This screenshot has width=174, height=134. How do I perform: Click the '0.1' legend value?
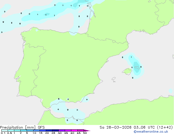[3, 133]
